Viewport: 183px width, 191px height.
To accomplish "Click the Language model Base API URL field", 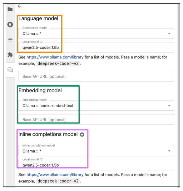I will [x=96, y=76].
